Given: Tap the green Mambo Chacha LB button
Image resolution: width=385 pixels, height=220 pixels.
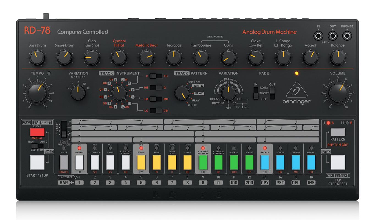Looking at the screenshot, I should (x=203, y=162).
